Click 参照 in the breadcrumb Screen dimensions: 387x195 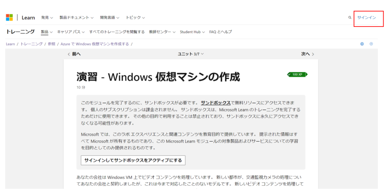(51, 44)
